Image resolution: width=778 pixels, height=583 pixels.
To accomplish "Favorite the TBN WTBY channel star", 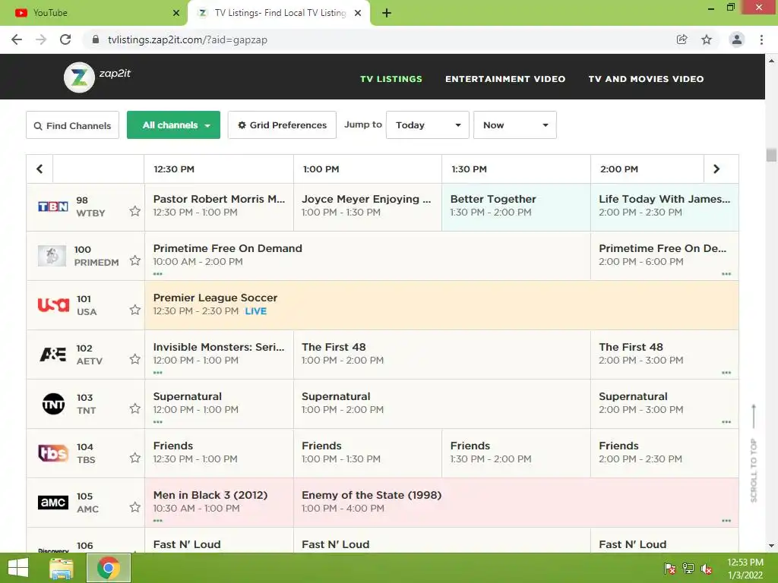I will pyautogui.click(x=135, y=211).
